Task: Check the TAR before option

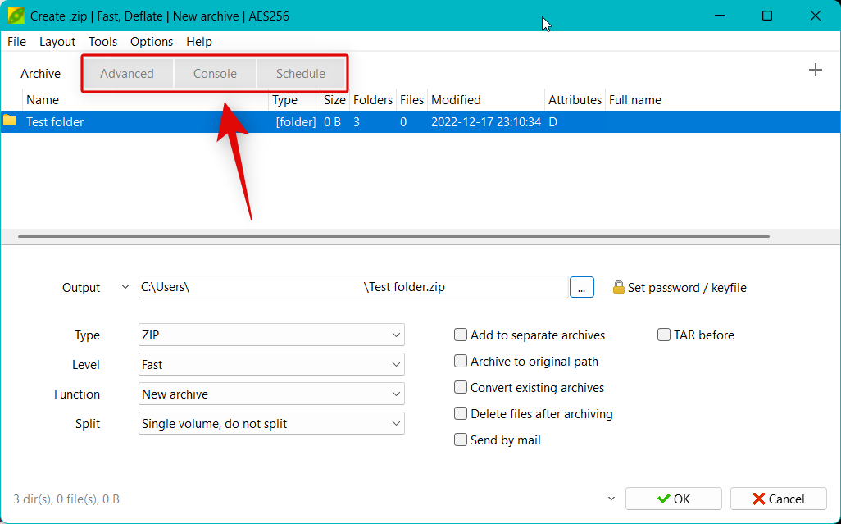Action: pos(664,335)
